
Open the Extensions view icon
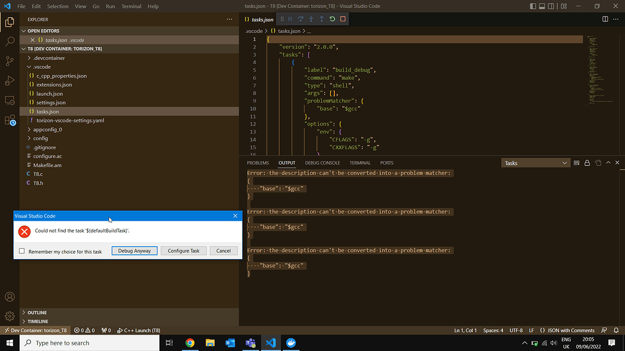point(10,120)
